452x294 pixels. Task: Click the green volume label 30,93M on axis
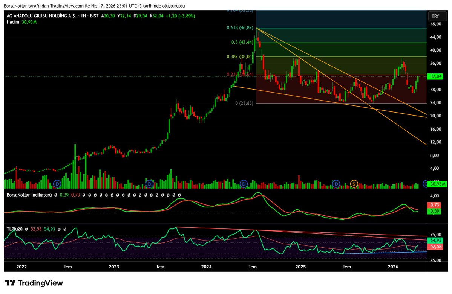(x=438, y=184)
